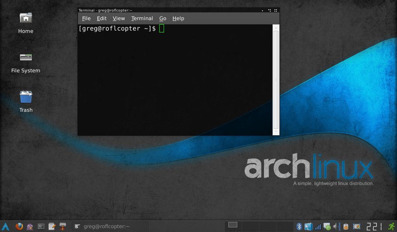This screenshot has height=232, width=397.
Task: Click the blue cursor tray icon
Action: coord(308,227)
